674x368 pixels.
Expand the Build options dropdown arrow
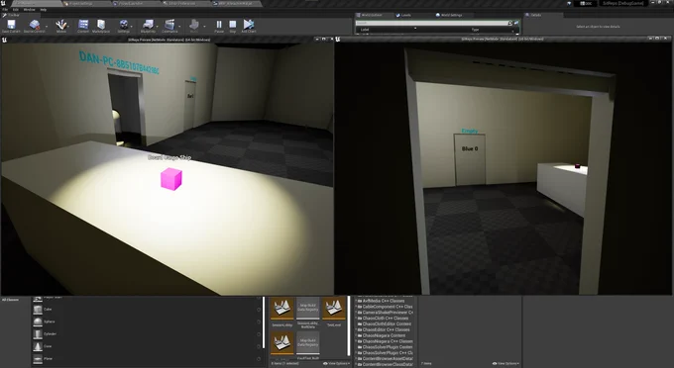(x=204, y=26)
